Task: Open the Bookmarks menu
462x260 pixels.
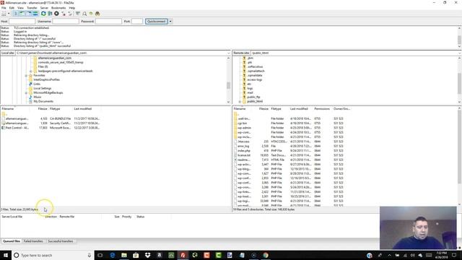Action: pos(58,8)
